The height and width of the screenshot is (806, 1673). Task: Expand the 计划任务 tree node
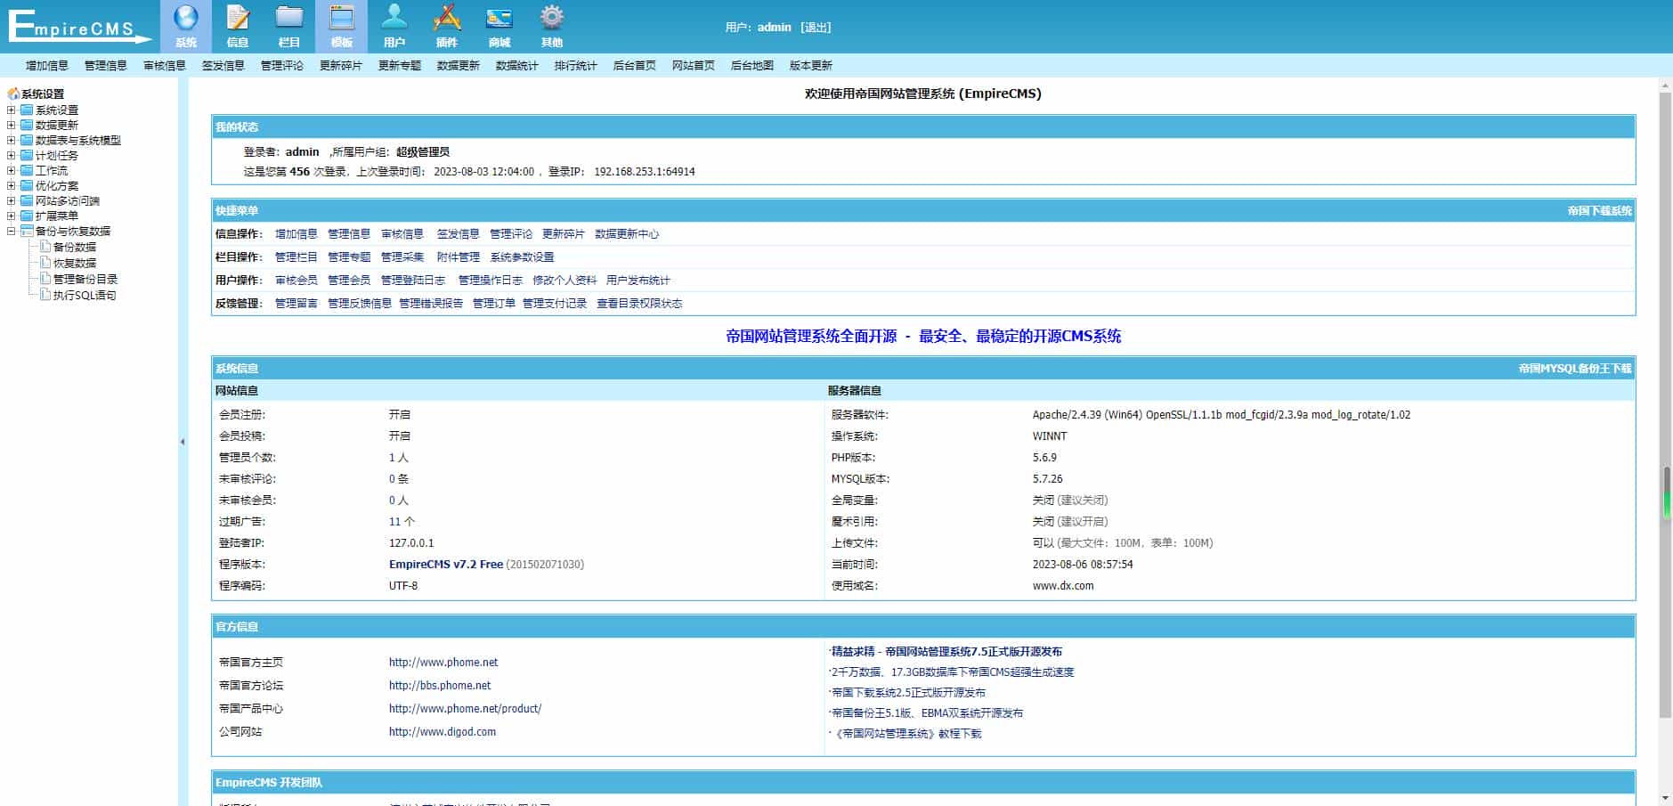(12, 156)
